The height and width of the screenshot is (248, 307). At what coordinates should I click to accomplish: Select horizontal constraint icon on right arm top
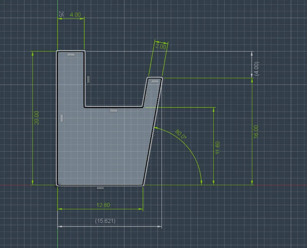point(155,81)
